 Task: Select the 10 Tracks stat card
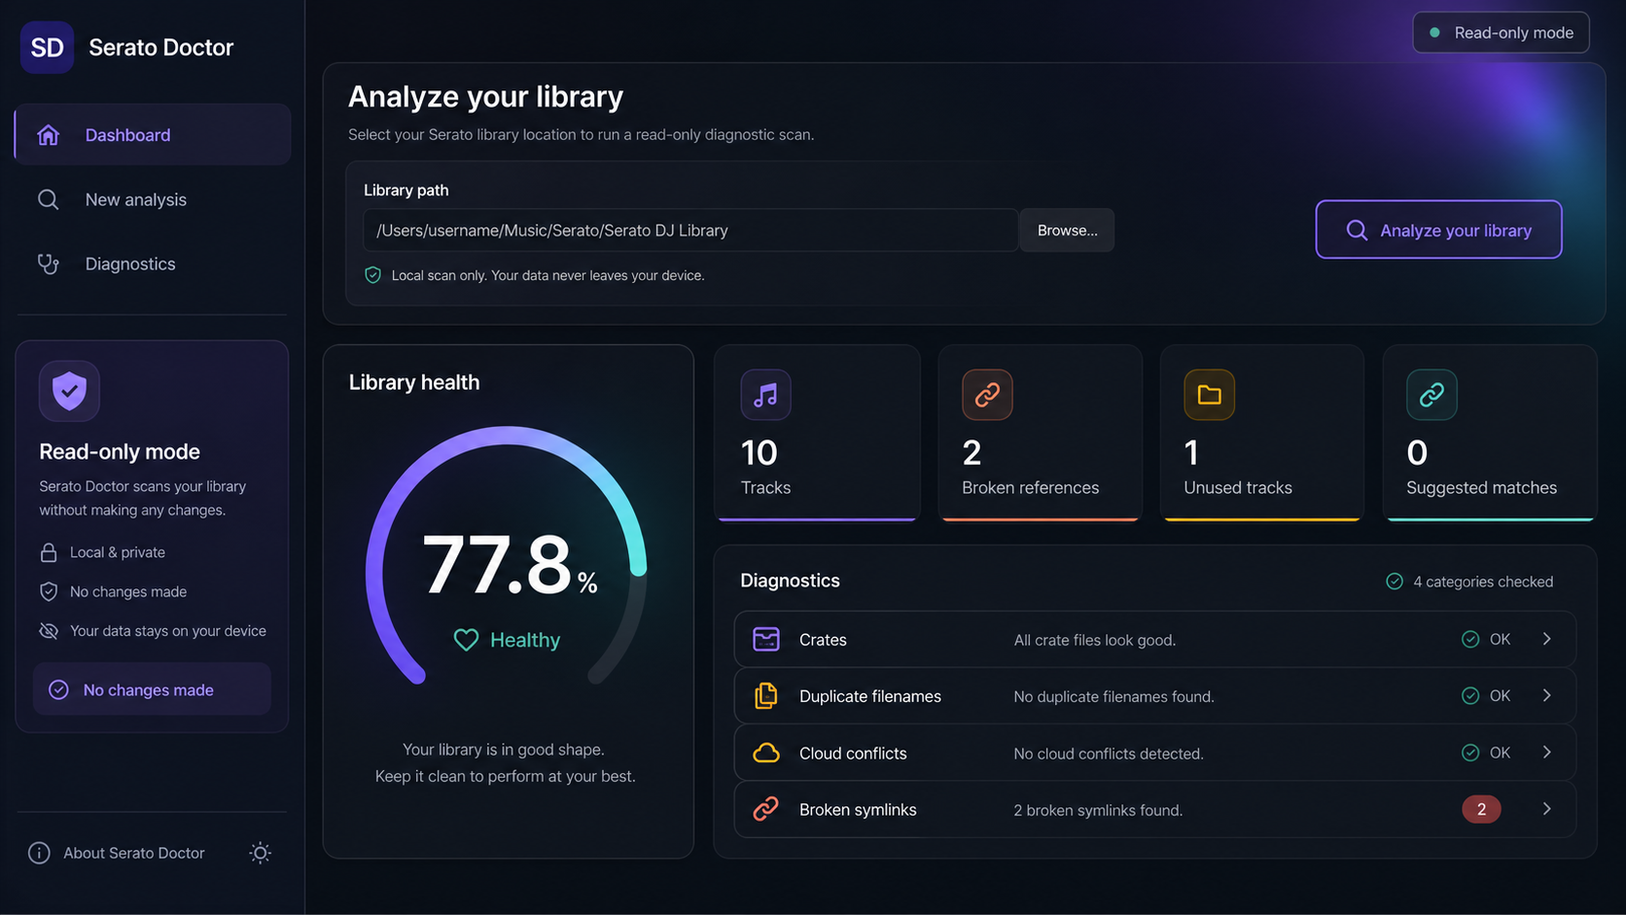point(817,434)
